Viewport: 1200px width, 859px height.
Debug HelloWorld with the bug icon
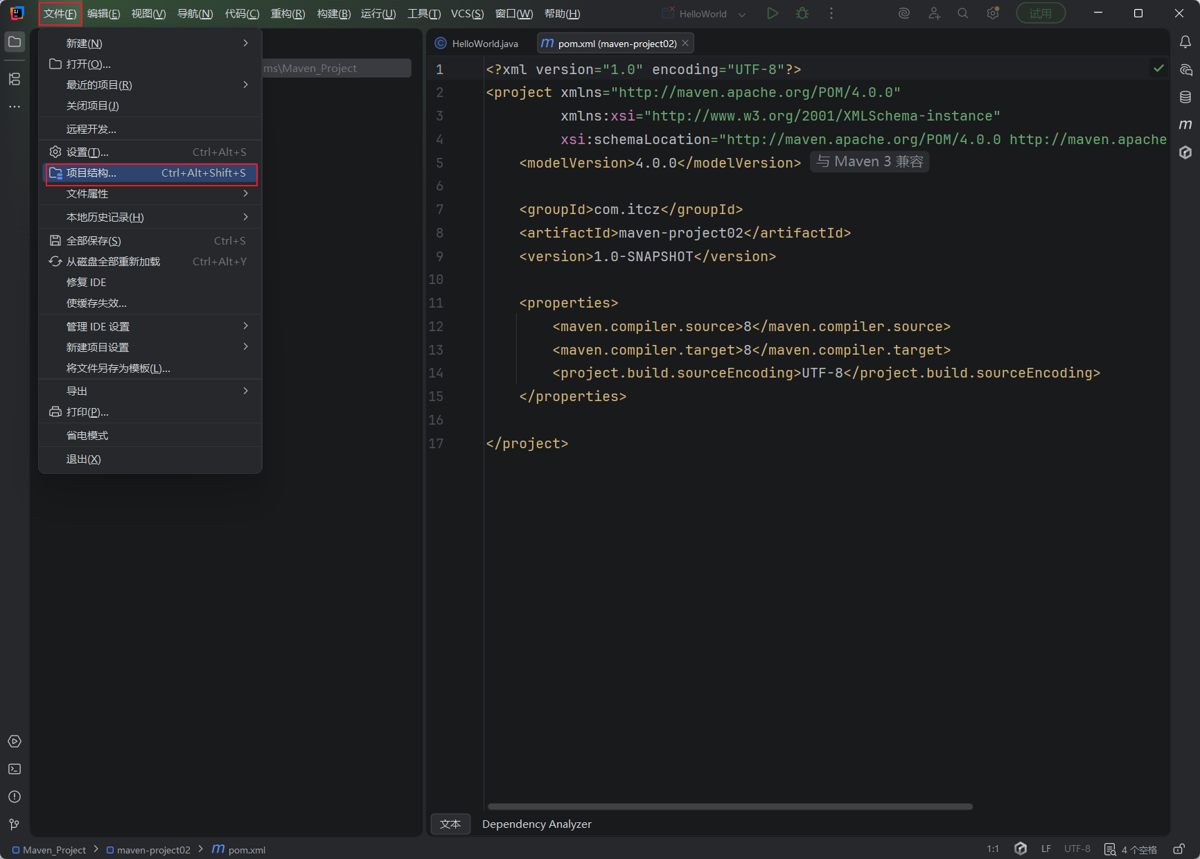(x=802, y=13)
